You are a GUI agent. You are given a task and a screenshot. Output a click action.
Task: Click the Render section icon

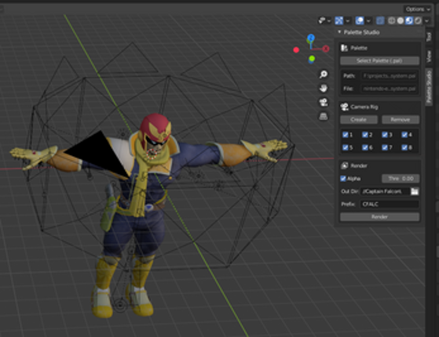point(345,165)
